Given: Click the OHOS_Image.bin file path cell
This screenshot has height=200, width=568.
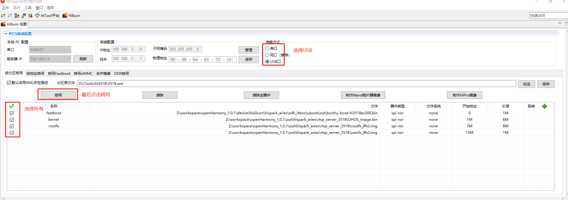Looking at the screenshot, I should point(301,120).
